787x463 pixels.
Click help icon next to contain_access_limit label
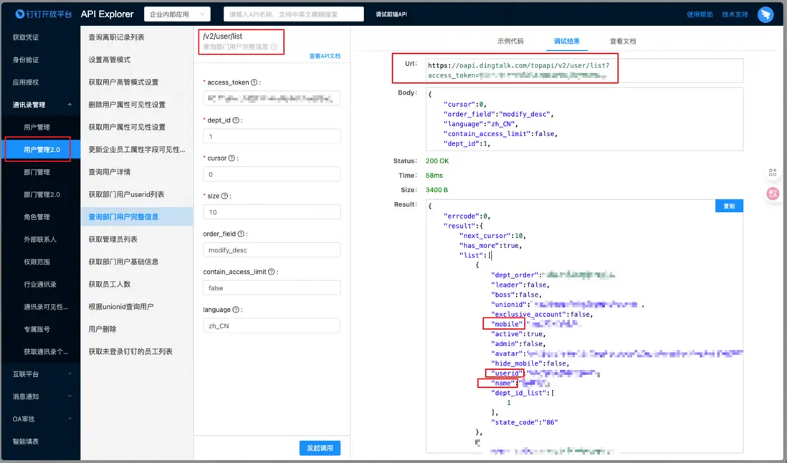point(272,272)
